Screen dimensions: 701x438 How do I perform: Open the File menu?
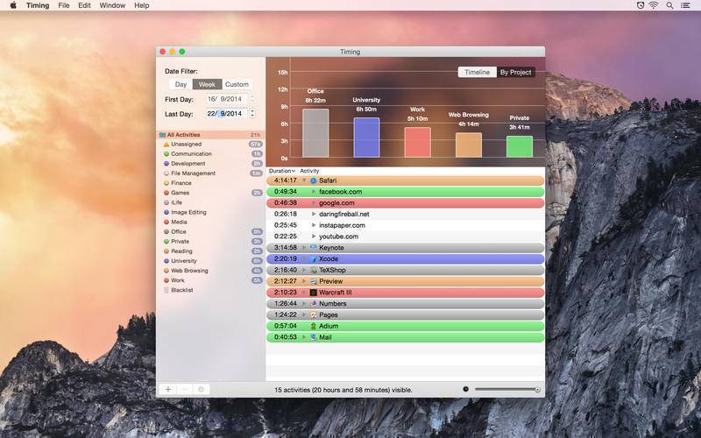(x=64, y=5)
